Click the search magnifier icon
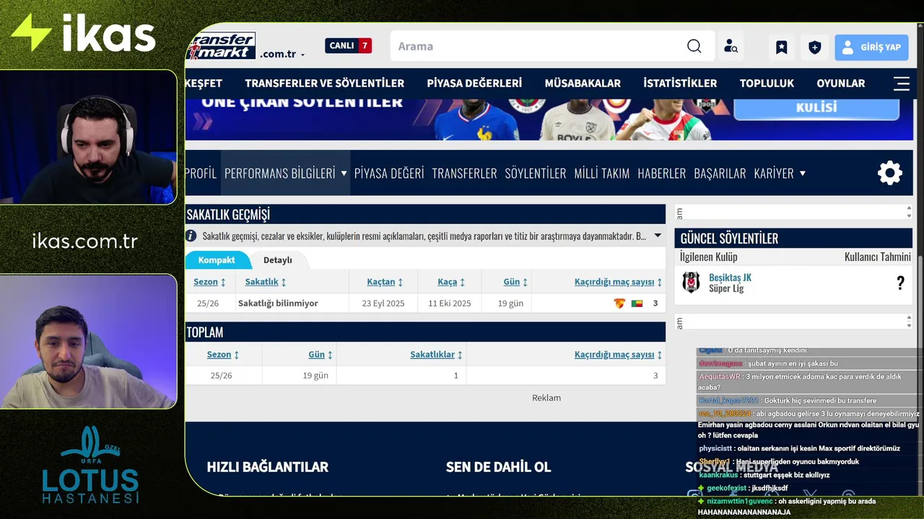The width and height of the screenshot is (924, 519). point(694,46)
